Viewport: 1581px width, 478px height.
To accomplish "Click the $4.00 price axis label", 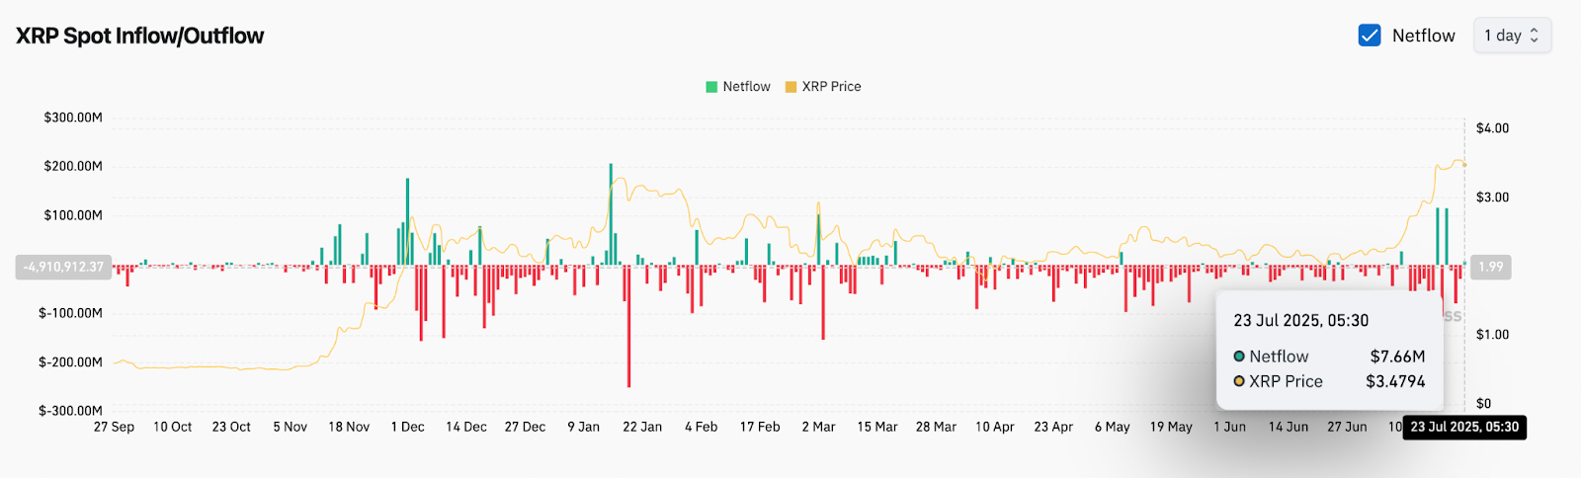I will 1492,128.
